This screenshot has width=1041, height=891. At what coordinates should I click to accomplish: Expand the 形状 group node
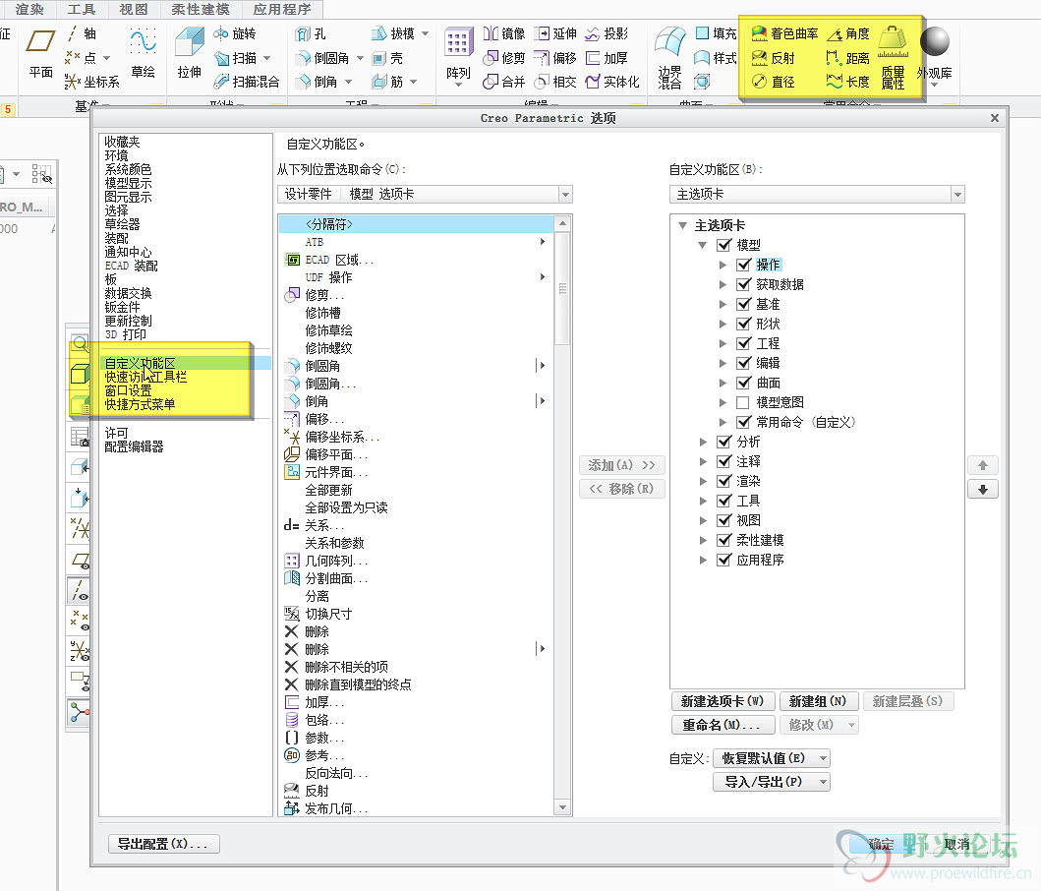click(x=723, y=325)
